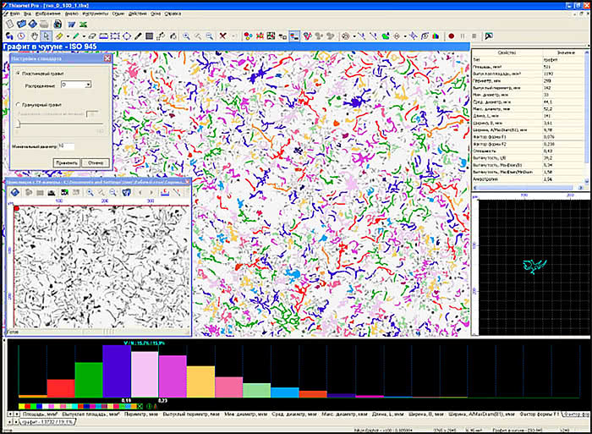Click the green polygon area icon
This screenshot has width=592, height=434.
coord(386,36)
